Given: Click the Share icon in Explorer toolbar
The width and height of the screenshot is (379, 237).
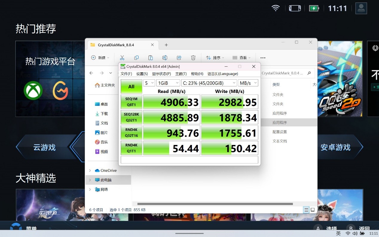Looking at the screenshot, I should [x=179, y=58].
